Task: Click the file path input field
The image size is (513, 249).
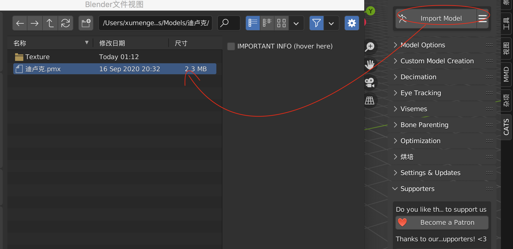Action: pyautogui.click(x=156, y=23)
